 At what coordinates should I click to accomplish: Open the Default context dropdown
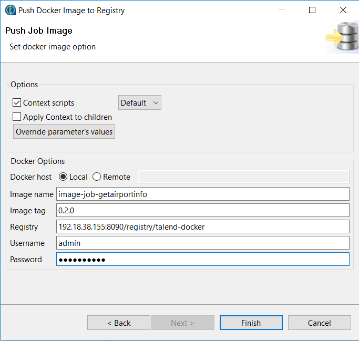tap(139, 103)
